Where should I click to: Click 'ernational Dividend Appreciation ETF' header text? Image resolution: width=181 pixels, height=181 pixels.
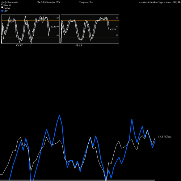click(x=158, y=2)
